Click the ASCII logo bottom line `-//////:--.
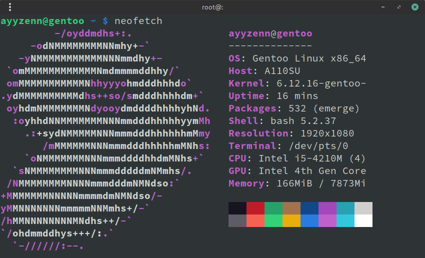The image size is (425, 258). pyautogui.click(x=48, y=246)
